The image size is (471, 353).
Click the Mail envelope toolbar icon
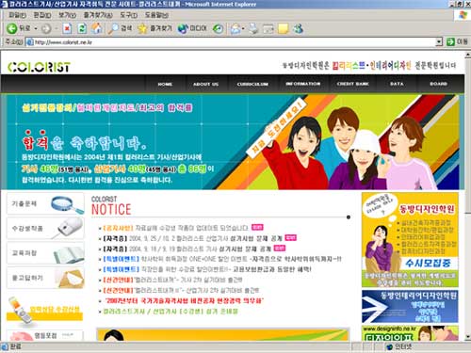(x=235, y=29)
